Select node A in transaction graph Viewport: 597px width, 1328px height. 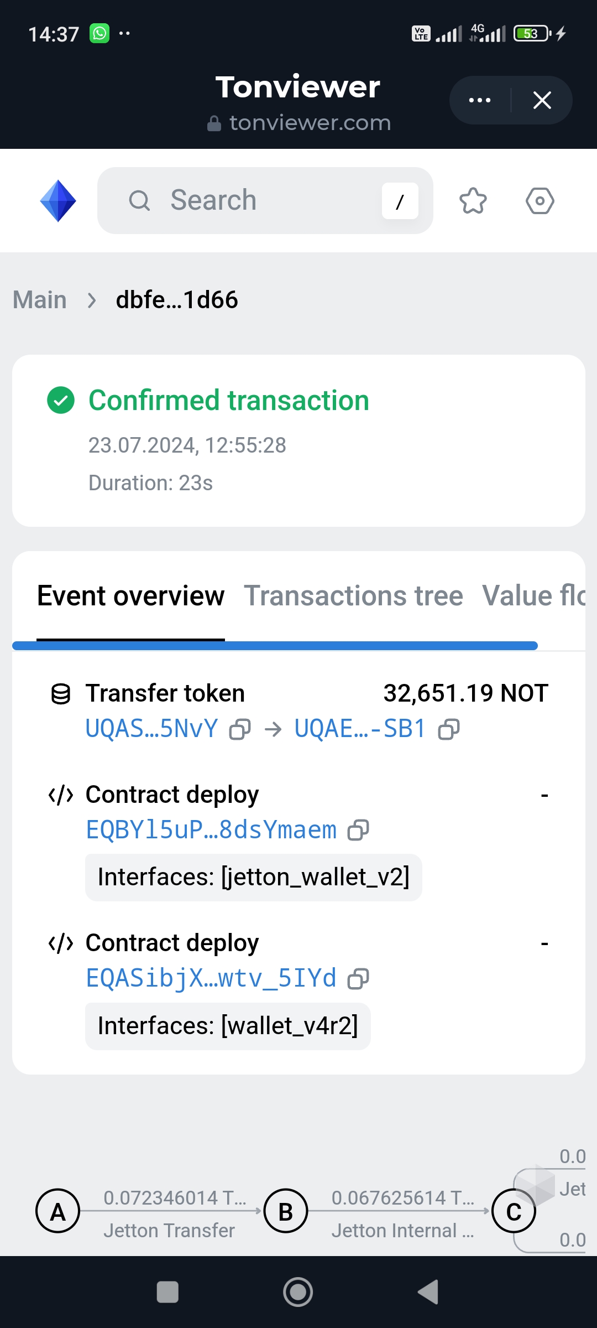coord(58,1212)
